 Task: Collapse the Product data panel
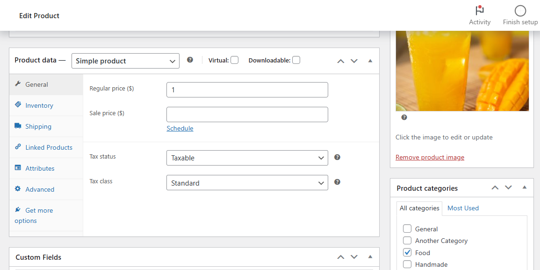pyautogui.click(x=370, y=61)
